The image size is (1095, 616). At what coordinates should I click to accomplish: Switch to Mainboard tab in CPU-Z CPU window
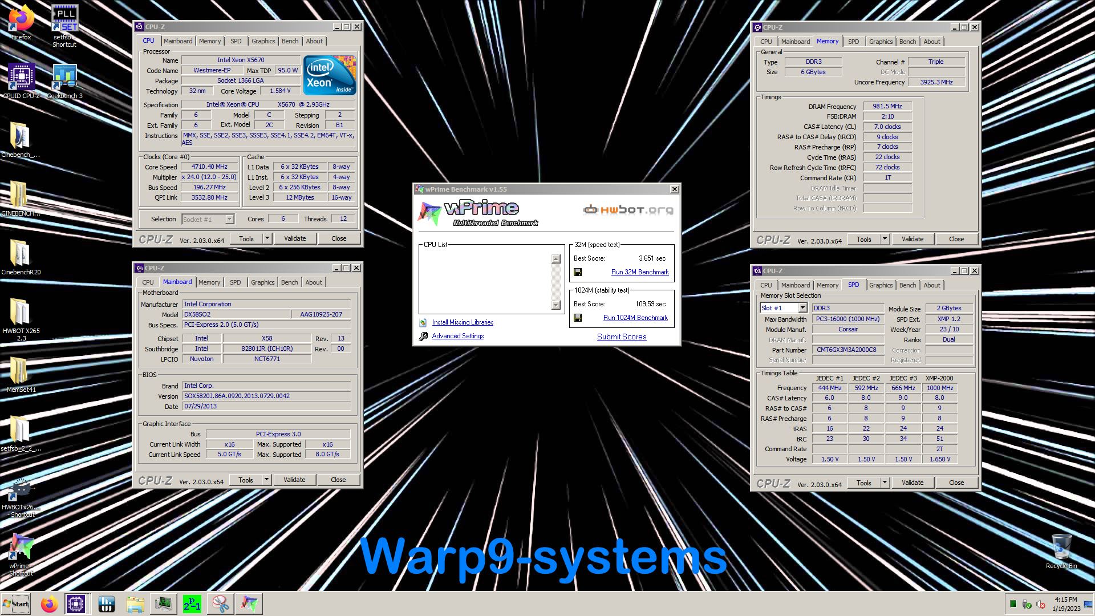(x=178, y=41)
